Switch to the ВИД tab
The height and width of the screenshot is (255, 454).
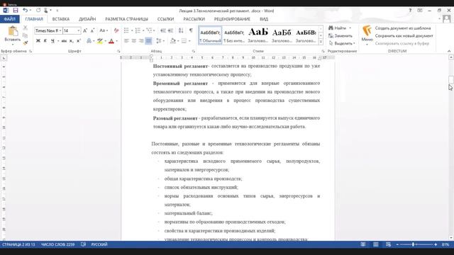tap(264, 19)
